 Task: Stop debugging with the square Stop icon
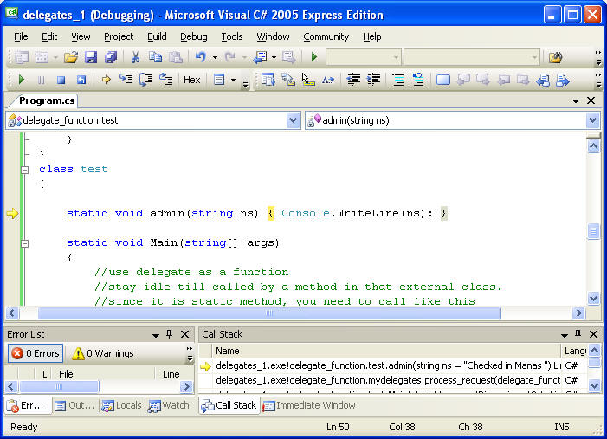click(61, 80)
